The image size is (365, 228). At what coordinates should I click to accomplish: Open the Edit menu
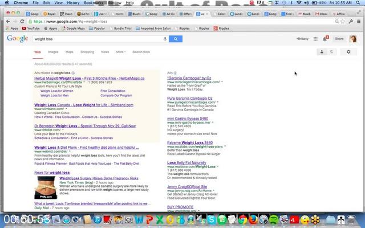pyautogui.click(x=46, y=3)
